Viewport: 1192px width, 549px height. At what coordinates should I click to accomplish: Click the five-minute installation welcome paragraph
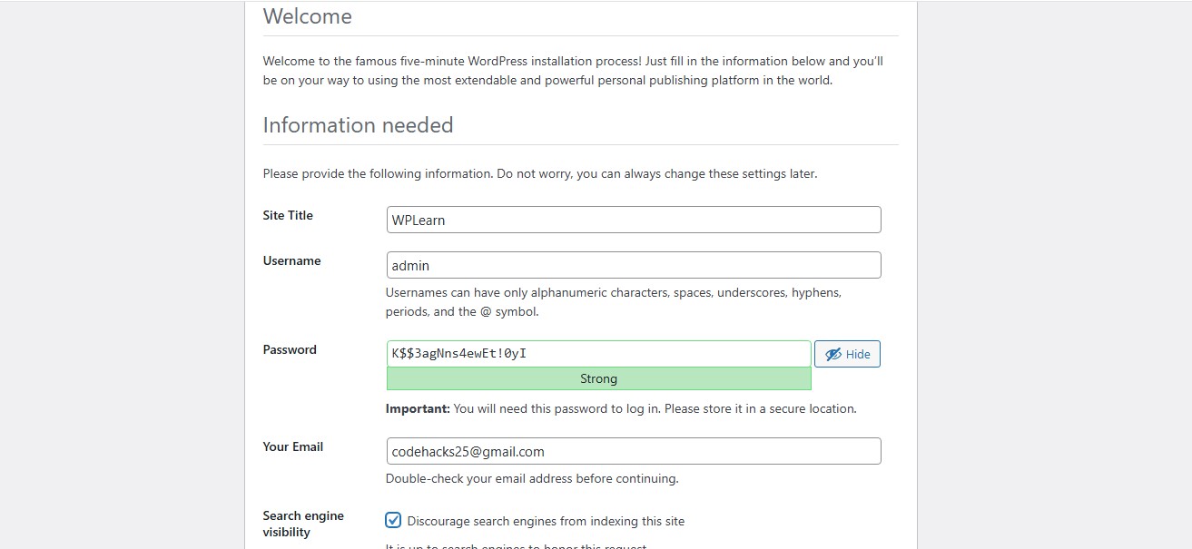click(x=572, y=71)
